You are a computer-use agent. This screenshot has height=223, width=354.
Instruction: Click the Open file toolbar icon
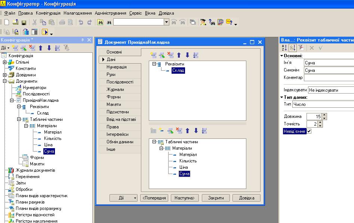point(15,22)
